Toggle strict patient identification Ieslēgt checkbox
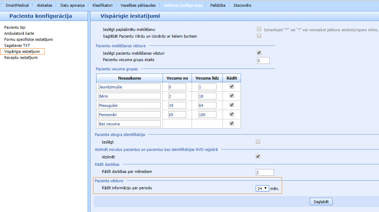This screenshot has height=212, width=379. click(258, 141)
